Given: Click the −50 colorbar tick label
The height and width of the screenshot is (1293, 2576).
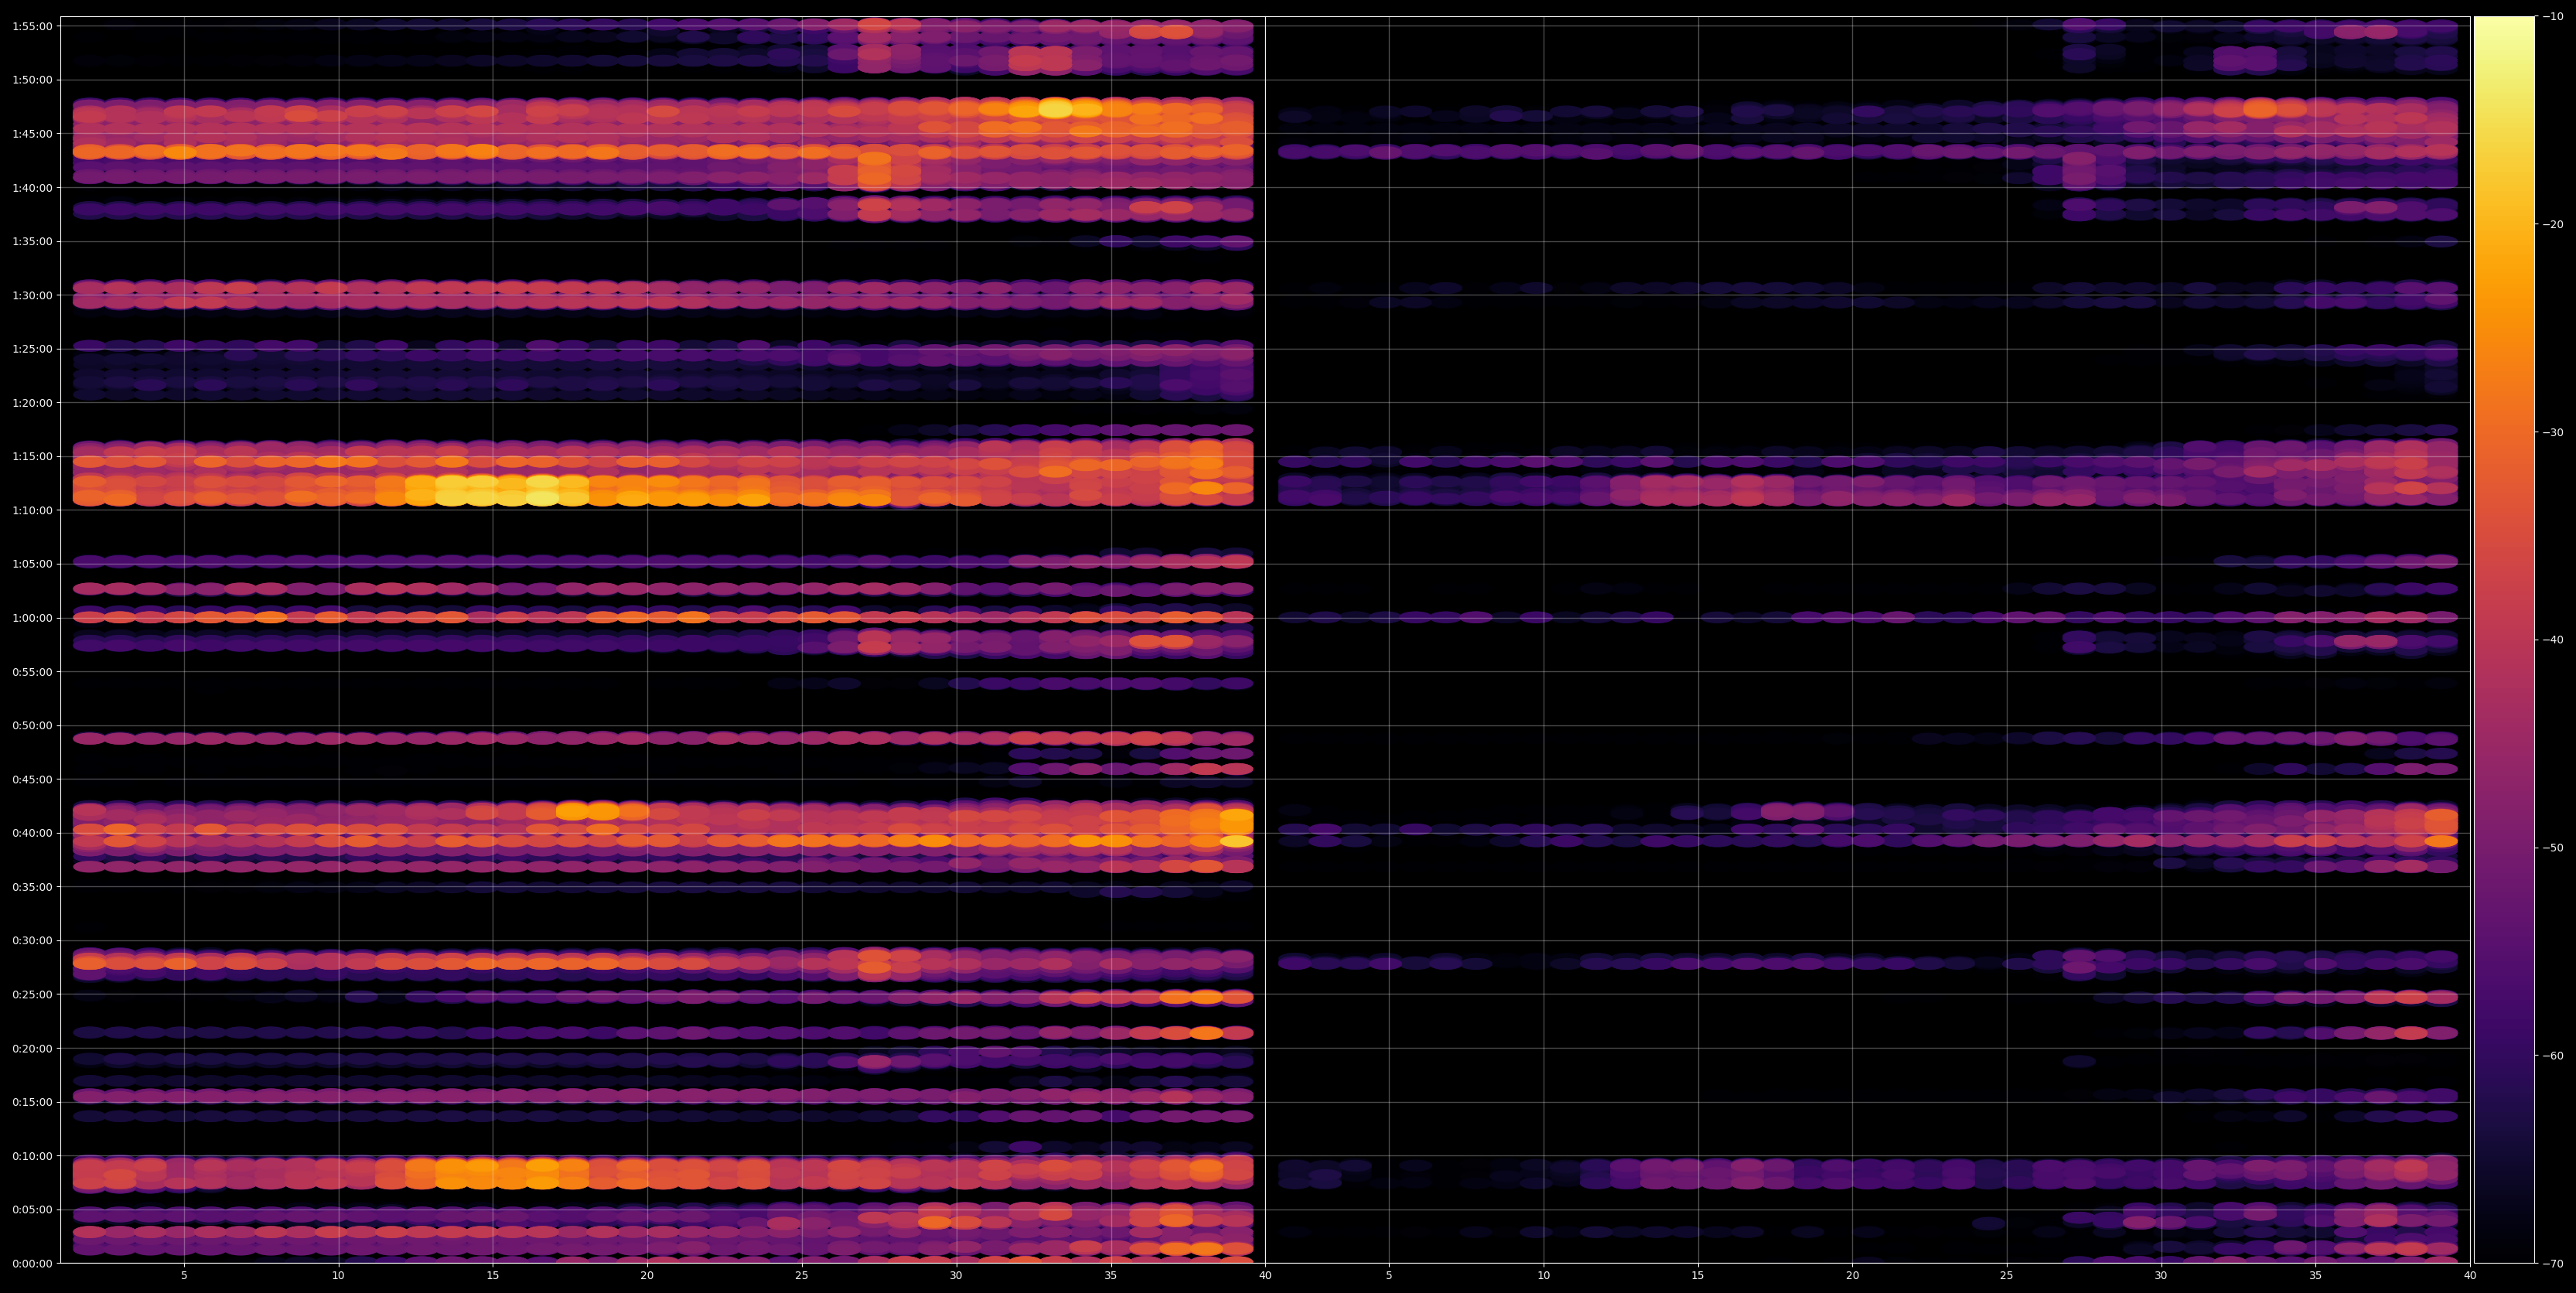Looking at the screenshot, I should 2553,848.
